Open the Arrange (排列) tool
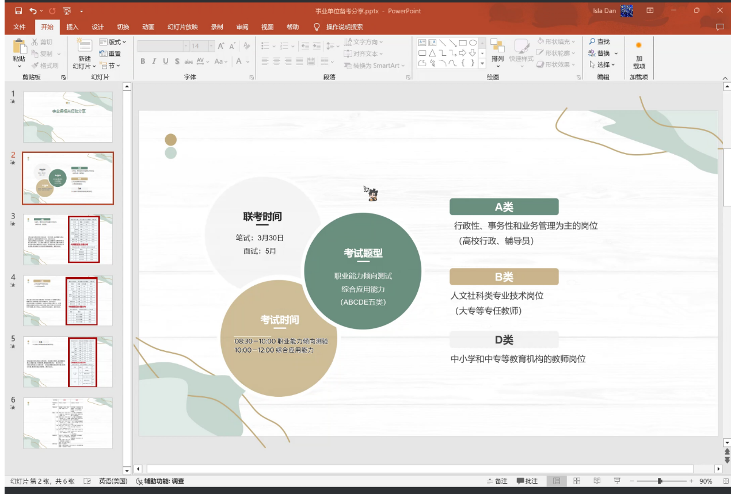The height and width of the screenshot is (494, 731). coord(497,51)
